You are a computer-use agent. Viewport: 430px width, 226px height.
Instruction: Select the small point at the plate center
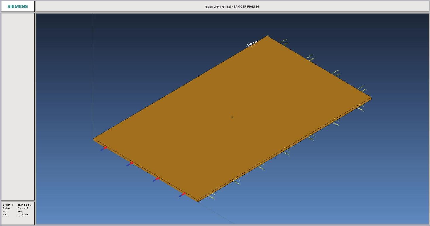(x=232, y=117)
